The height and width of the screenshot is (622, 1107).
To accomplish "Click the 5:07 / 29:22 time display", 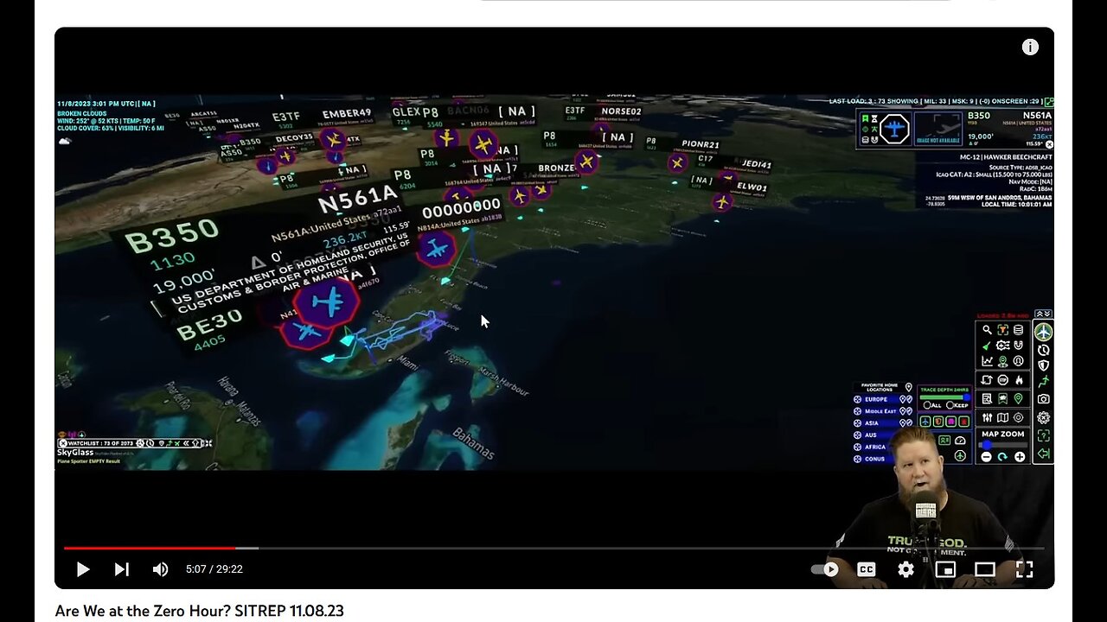I will (214, 569).
